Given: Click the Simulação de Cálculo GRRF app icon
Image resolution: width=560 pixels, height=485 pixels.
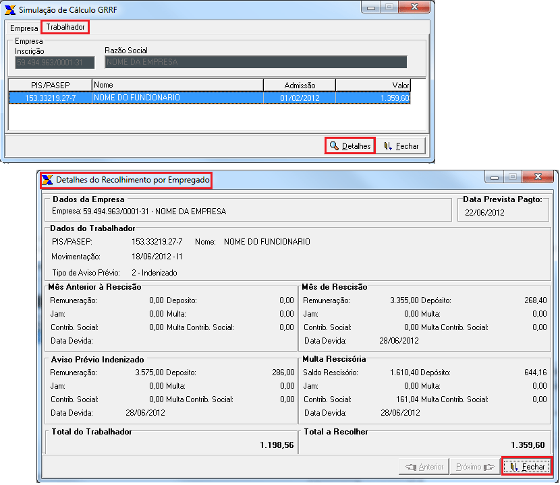Looking at the screenshot, I should pos(10,10).
